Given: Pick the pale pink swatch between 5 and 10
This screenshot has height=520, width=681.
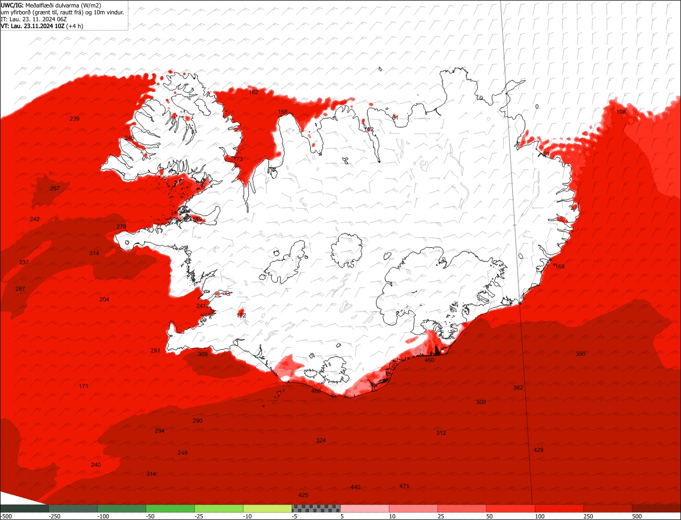Looking at the screenshot, I should click(x=365, y=508).
